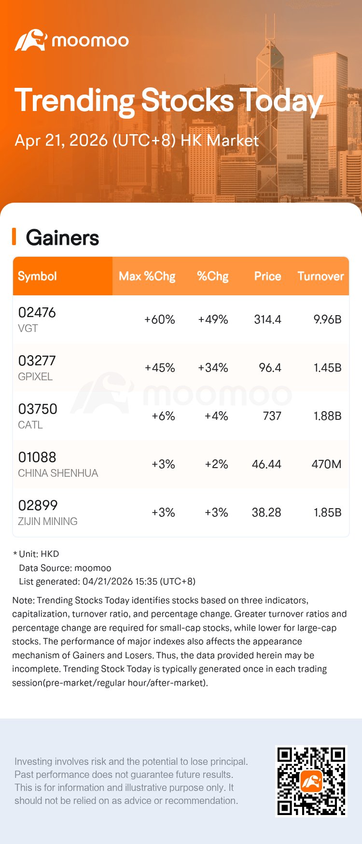Click the Data Source: moomoo text

tap(65, 568)
